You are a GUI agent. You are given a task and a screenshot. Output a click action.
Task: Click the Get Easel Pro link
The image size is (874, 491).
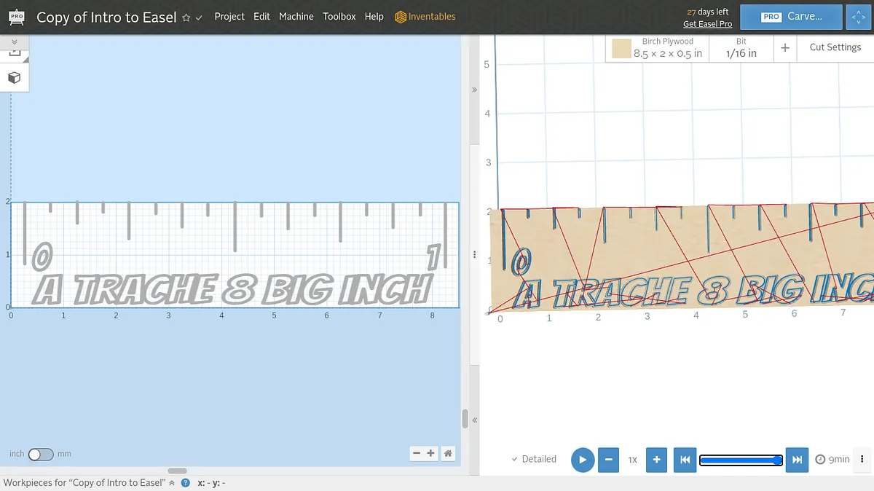[707, 24]
